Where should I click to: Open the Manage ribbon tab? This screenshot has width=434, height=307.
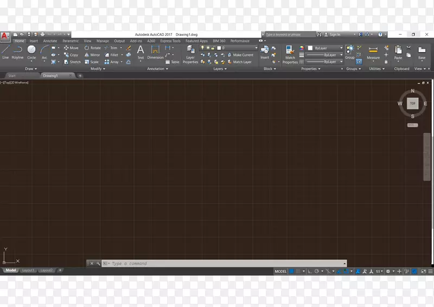point(103,41)
